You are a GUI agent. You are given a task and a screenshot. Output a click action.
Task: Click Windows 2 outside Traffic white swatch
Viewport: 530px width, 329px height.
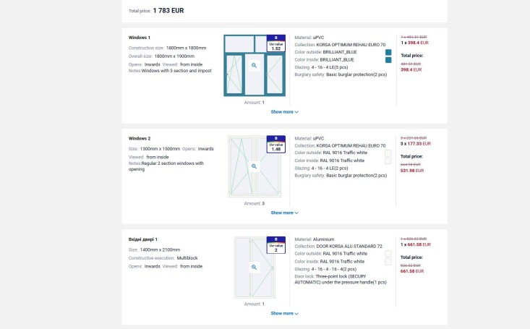(x=388, y=153)
